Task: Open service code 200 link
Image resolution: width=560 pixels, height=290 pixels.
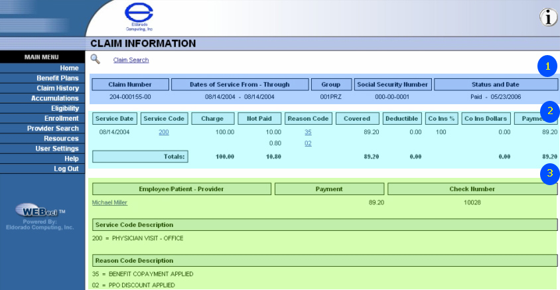Action: coord(163,132)
